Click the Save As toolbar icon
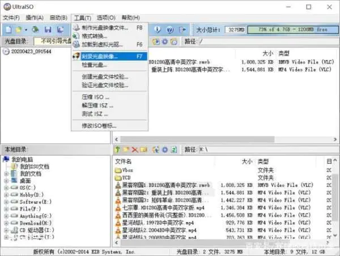This screenshot has width=340, height=256. point(60,29)
